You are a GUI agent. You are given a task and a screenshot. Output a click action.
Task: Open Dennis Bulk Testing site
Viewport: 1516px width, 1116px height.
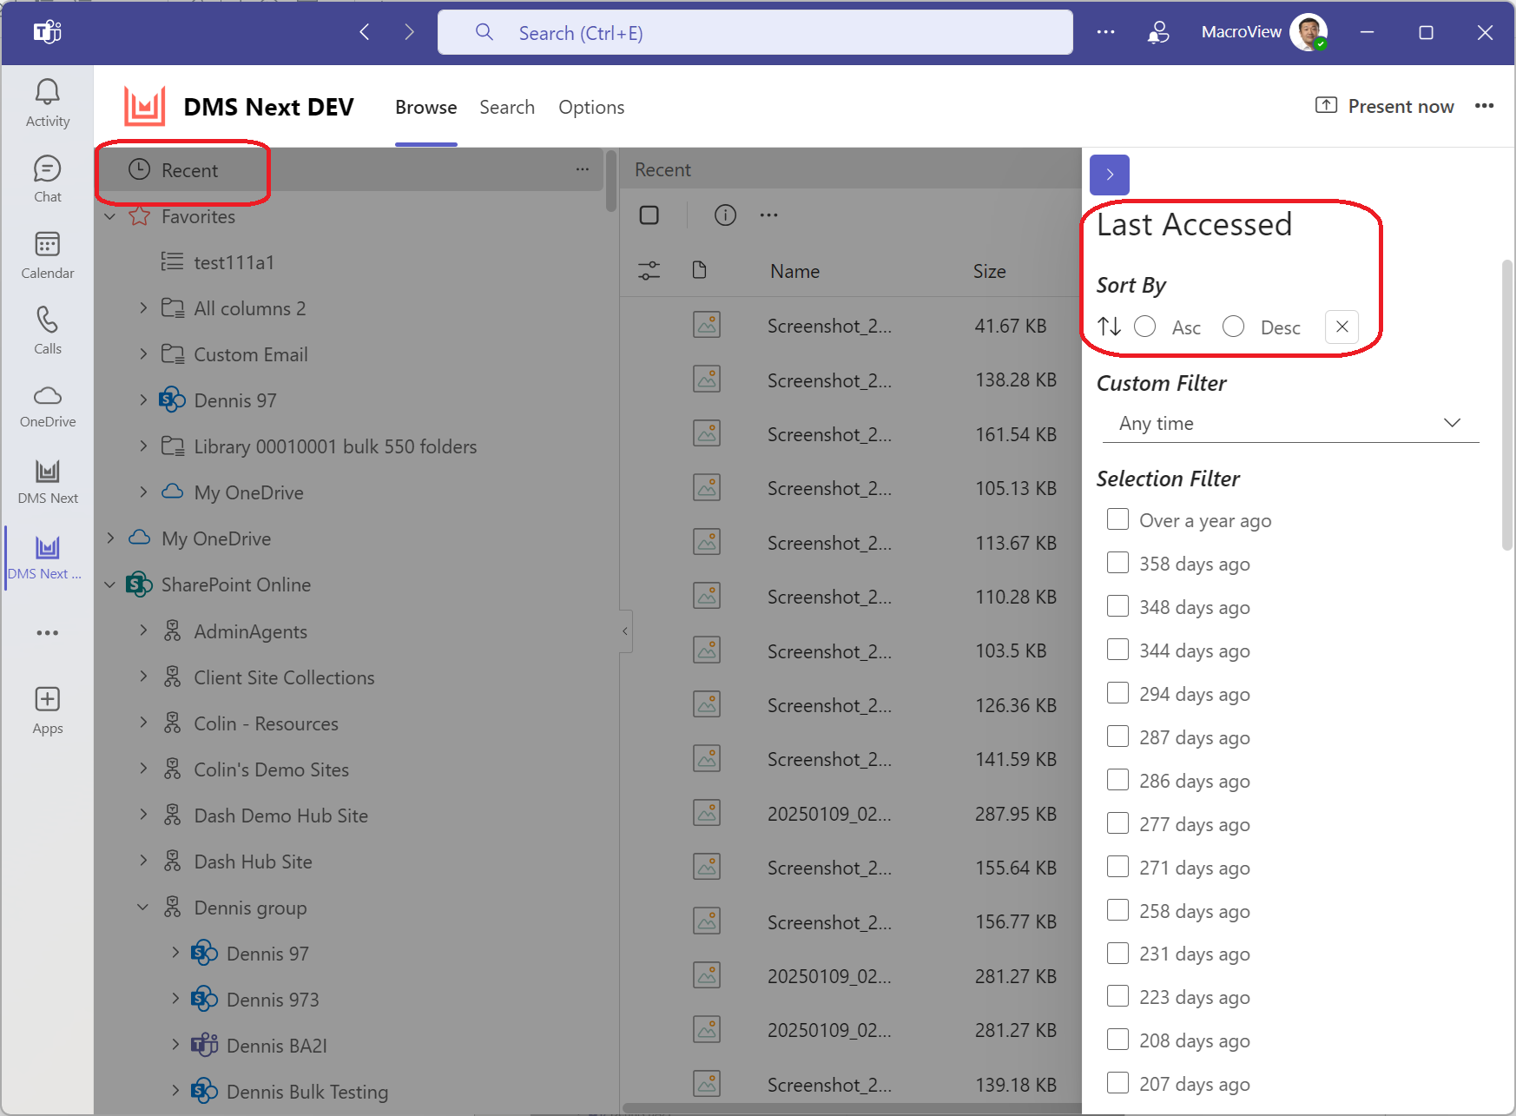click(x=307, y=1092)
